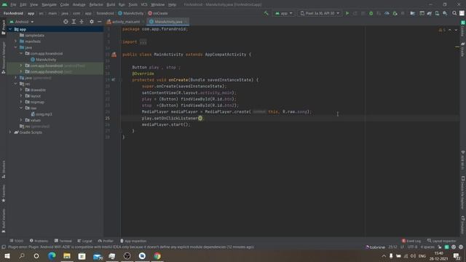The image size is (466, 262).
Task: Open the Refactor menu
Action: (96, 4)
